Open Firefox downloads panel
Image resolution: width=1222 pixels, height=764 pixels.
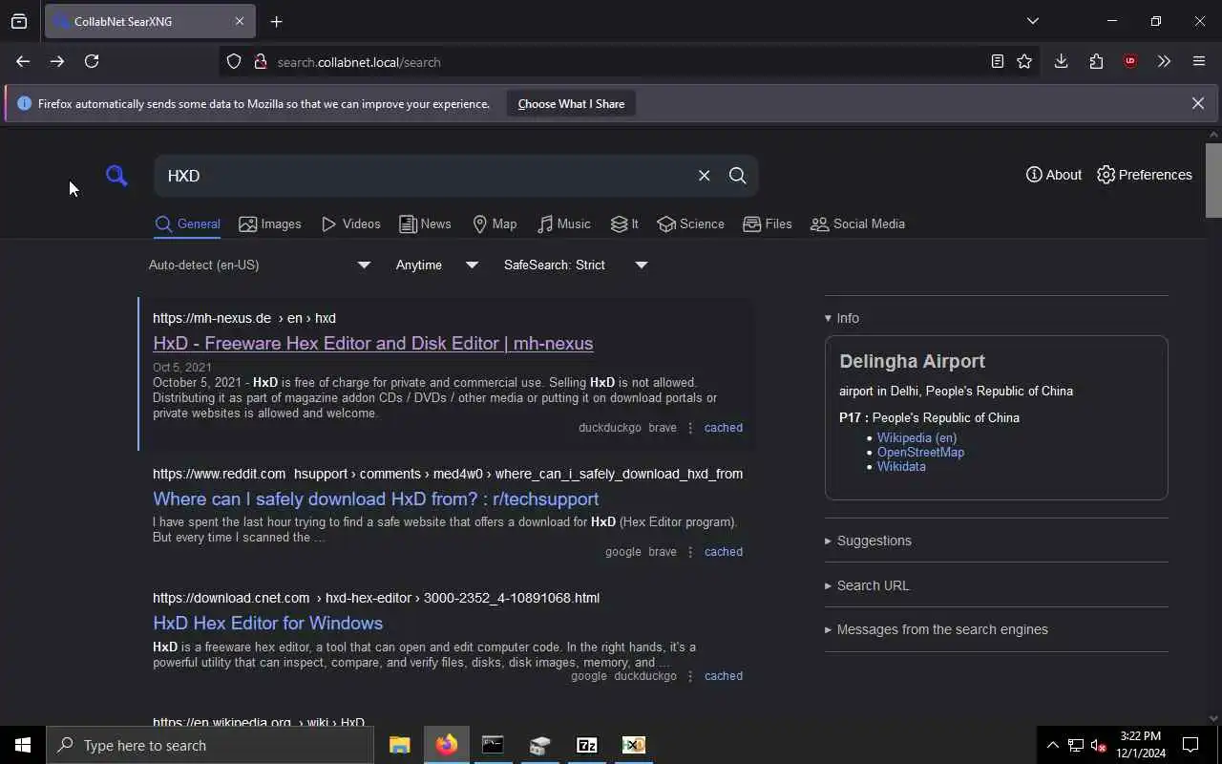pyautogui.click(x=1061, y=61)
